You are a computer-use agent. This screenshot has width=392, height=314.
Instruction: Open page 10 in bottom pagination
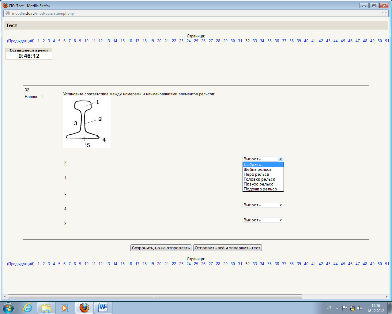tap(86, 264)
